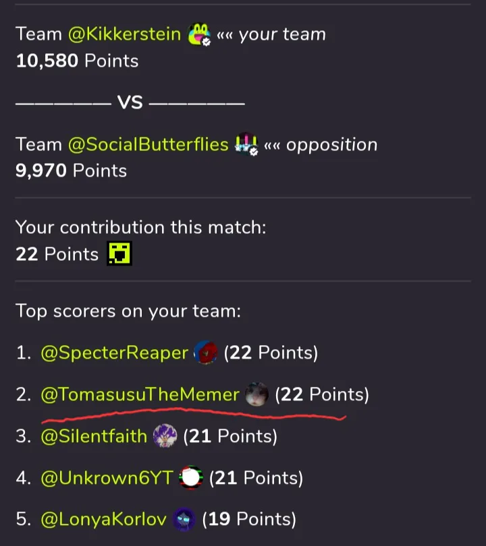Click the italic "opposition" label
Screen dimensions: 486x546
click(x=331, y=144)
